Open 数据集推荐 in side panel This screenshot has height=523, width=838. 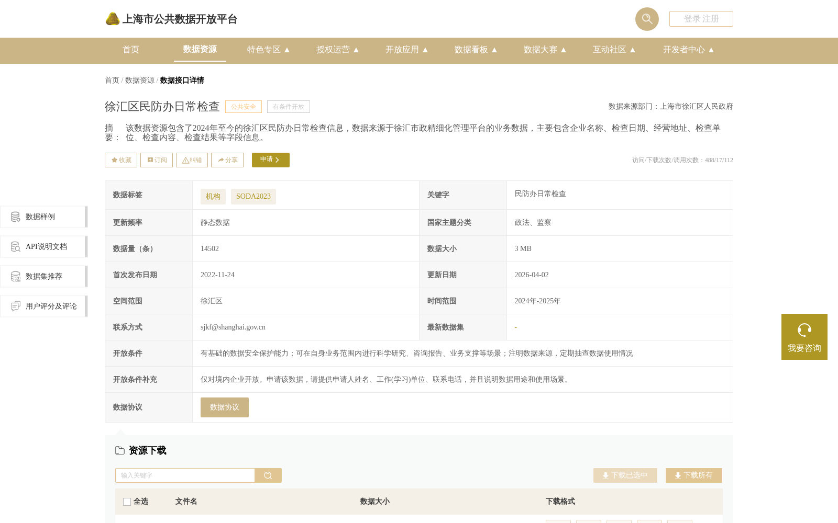point(44,276)
